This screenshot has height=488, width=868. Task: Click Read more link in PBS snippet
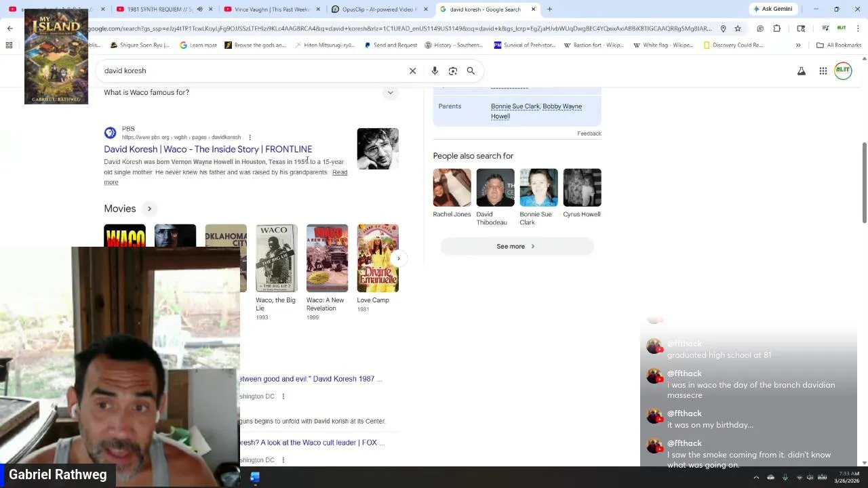coord(340,172)
